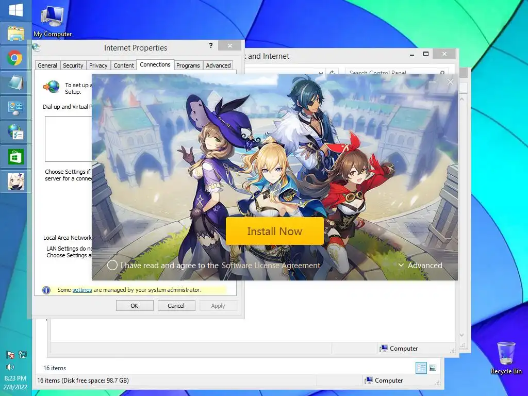Close the Internet Properties dialog
Viewport: 528px width, 396px height.
click(229, 45)
